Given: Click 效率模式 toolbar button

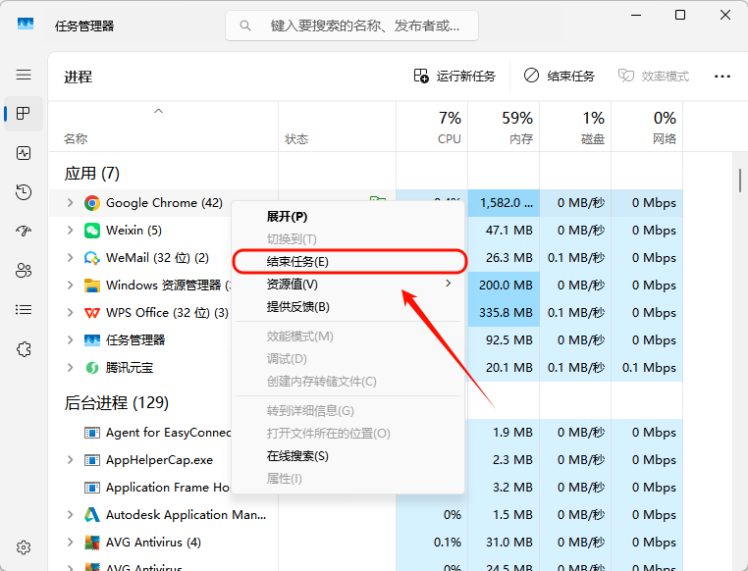Looking at the screenshot, I should coord(654,77).
